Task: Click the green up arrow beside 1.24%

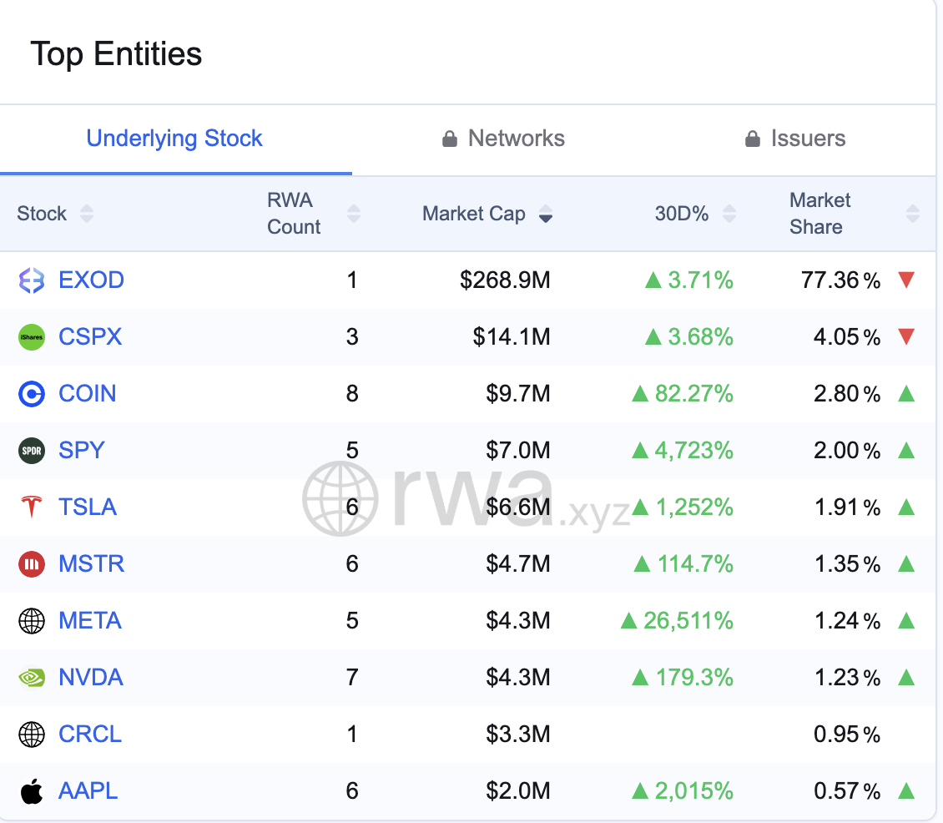Action: point(906,620)
